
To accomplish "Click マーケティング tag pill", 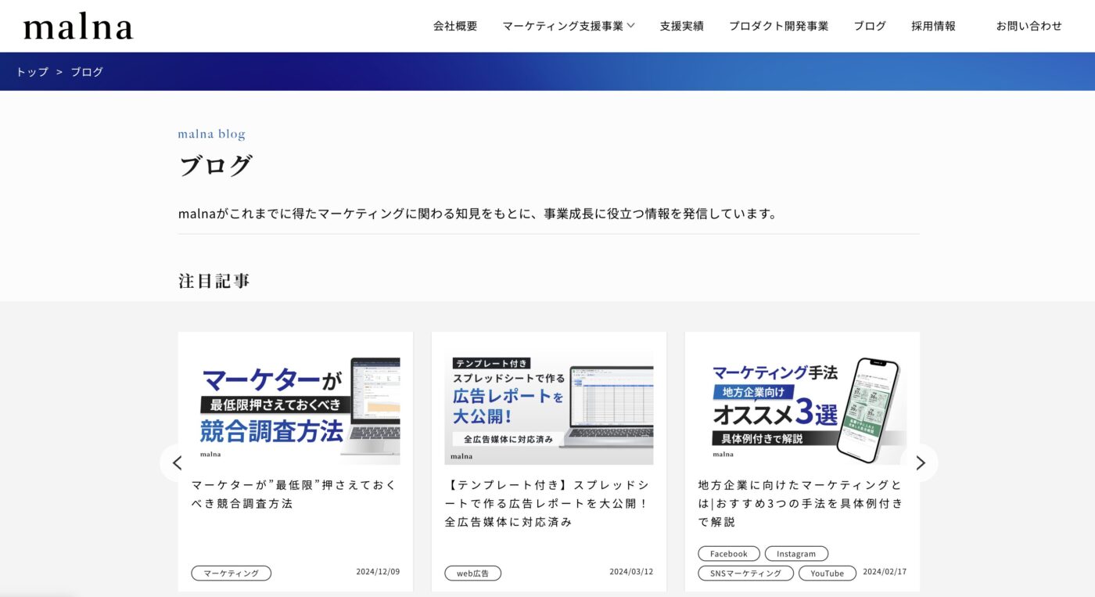I will point(231,573).
